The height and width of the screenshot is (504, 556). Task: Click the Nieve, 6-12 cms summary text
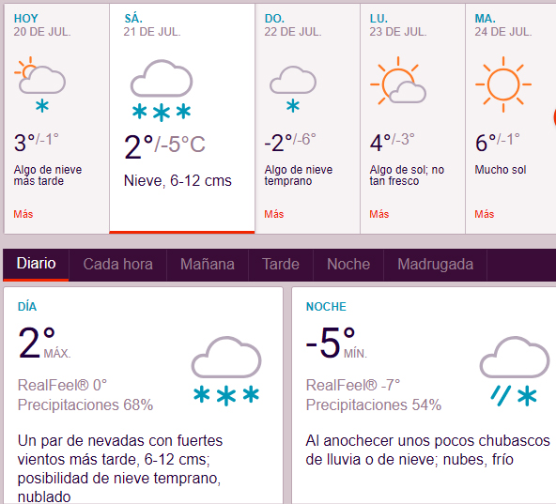(178, 181)
